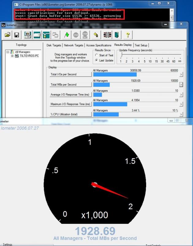Start a new manager using computer icon
The height and width of the screenshot is (246, 193).
click(28, 35)
